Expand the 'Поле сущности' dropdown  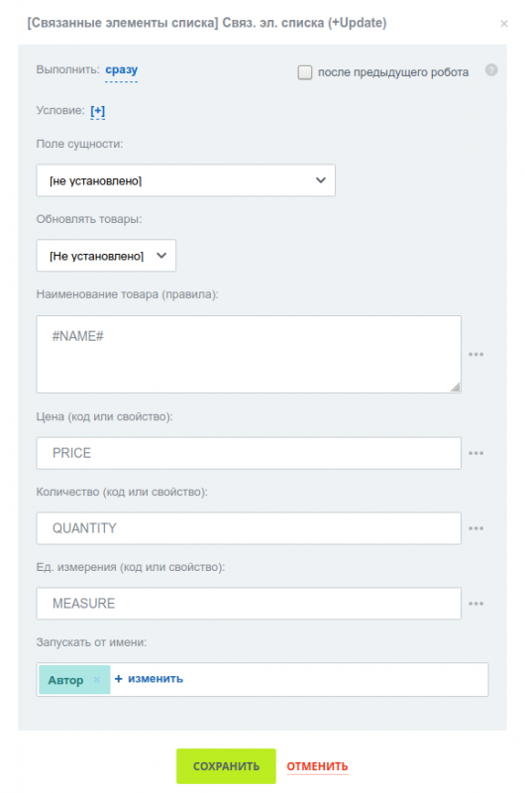(185, 180)
